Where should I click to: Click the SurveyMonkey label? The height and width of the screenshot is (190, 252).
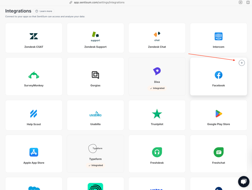click(x=34, y=85)
